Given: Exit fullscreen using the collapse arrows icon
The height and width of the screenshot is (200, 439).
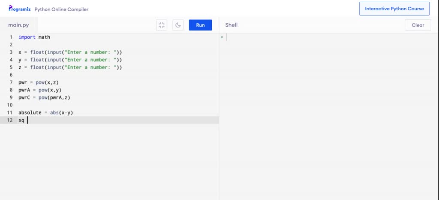Looking at the screenshot, I should pos(162,25).
